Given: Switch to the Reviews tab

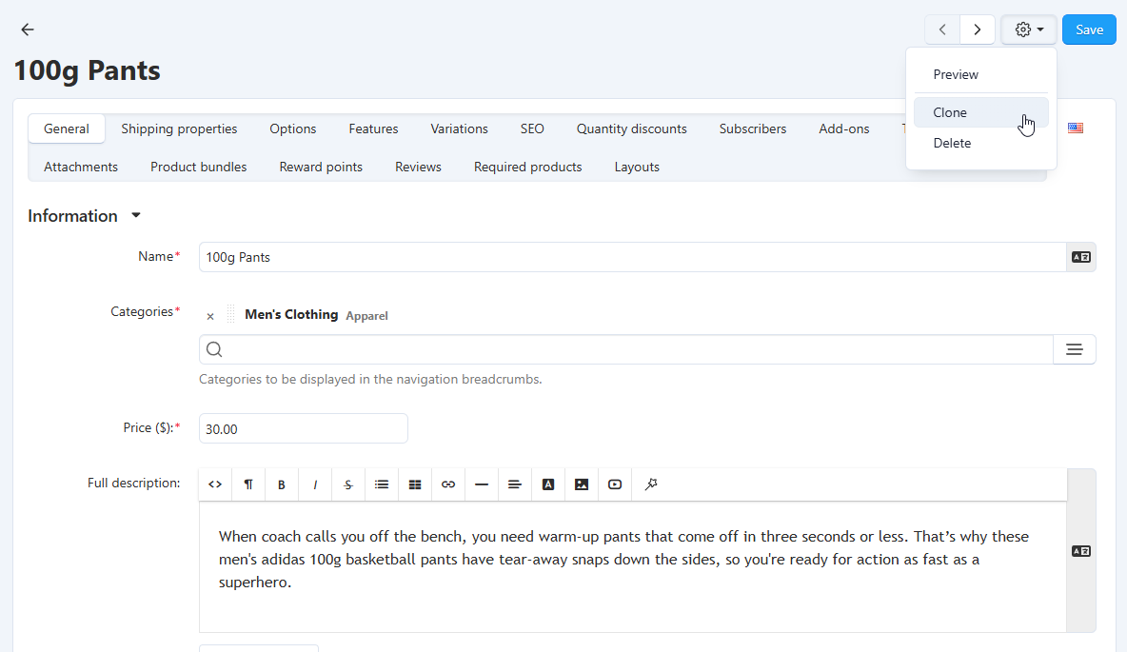Looking at the screenshot, I should click(x=418, y=167).
